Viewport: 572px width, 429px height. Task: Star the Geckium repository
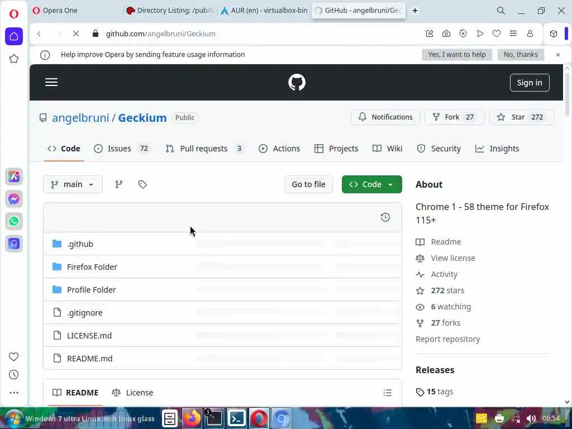click(x=522, y=117)
